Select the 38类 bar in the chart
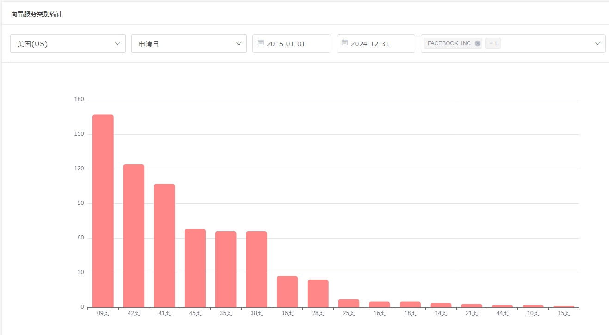This screenshot has width=609, height=335. (257, 269)
